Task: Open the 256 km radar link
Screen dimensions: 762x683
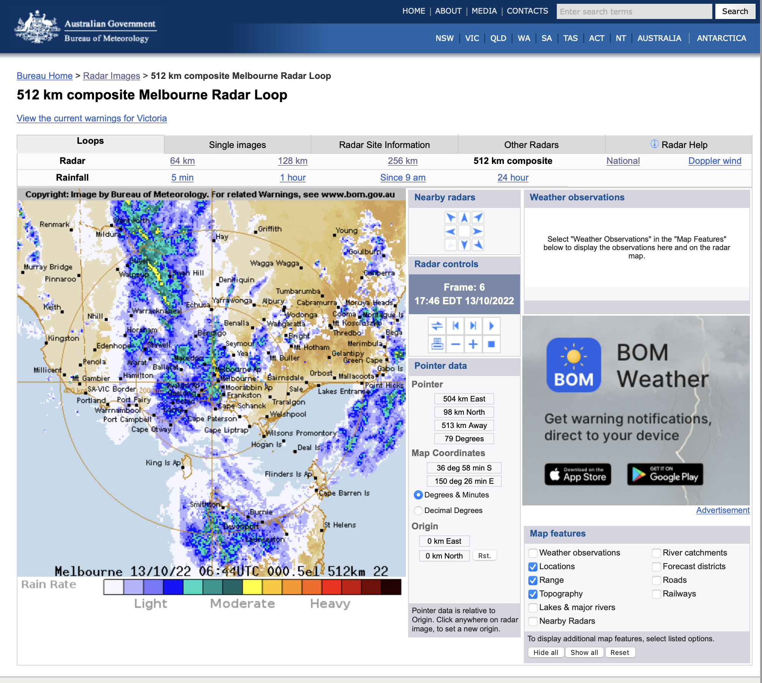Action: (x=402, y=161)
